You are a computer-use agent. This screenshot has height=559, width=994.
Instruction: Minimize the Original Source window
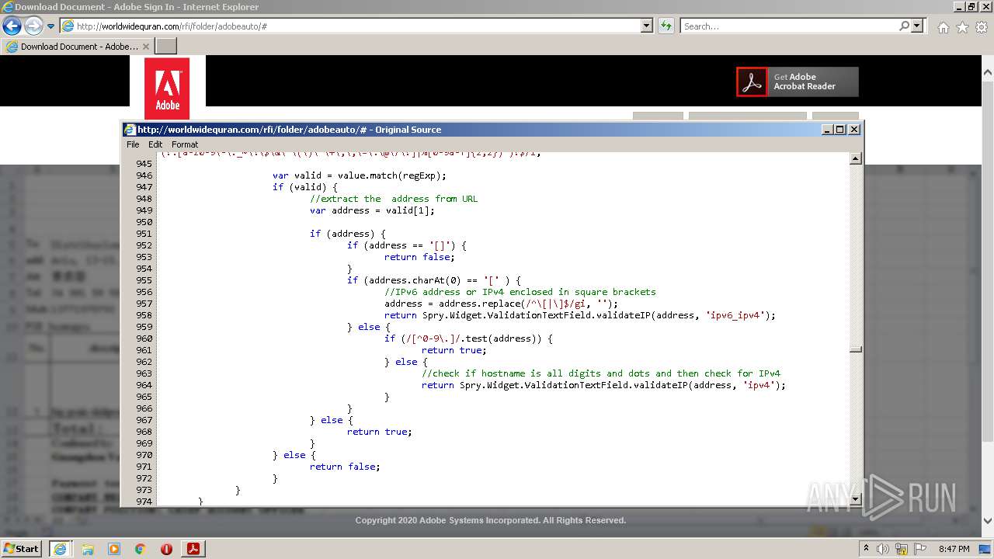[x=827, y=130]
